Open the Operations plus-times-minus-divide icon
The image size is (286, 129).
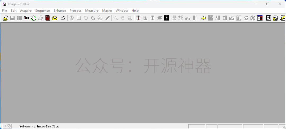[181, 18]
